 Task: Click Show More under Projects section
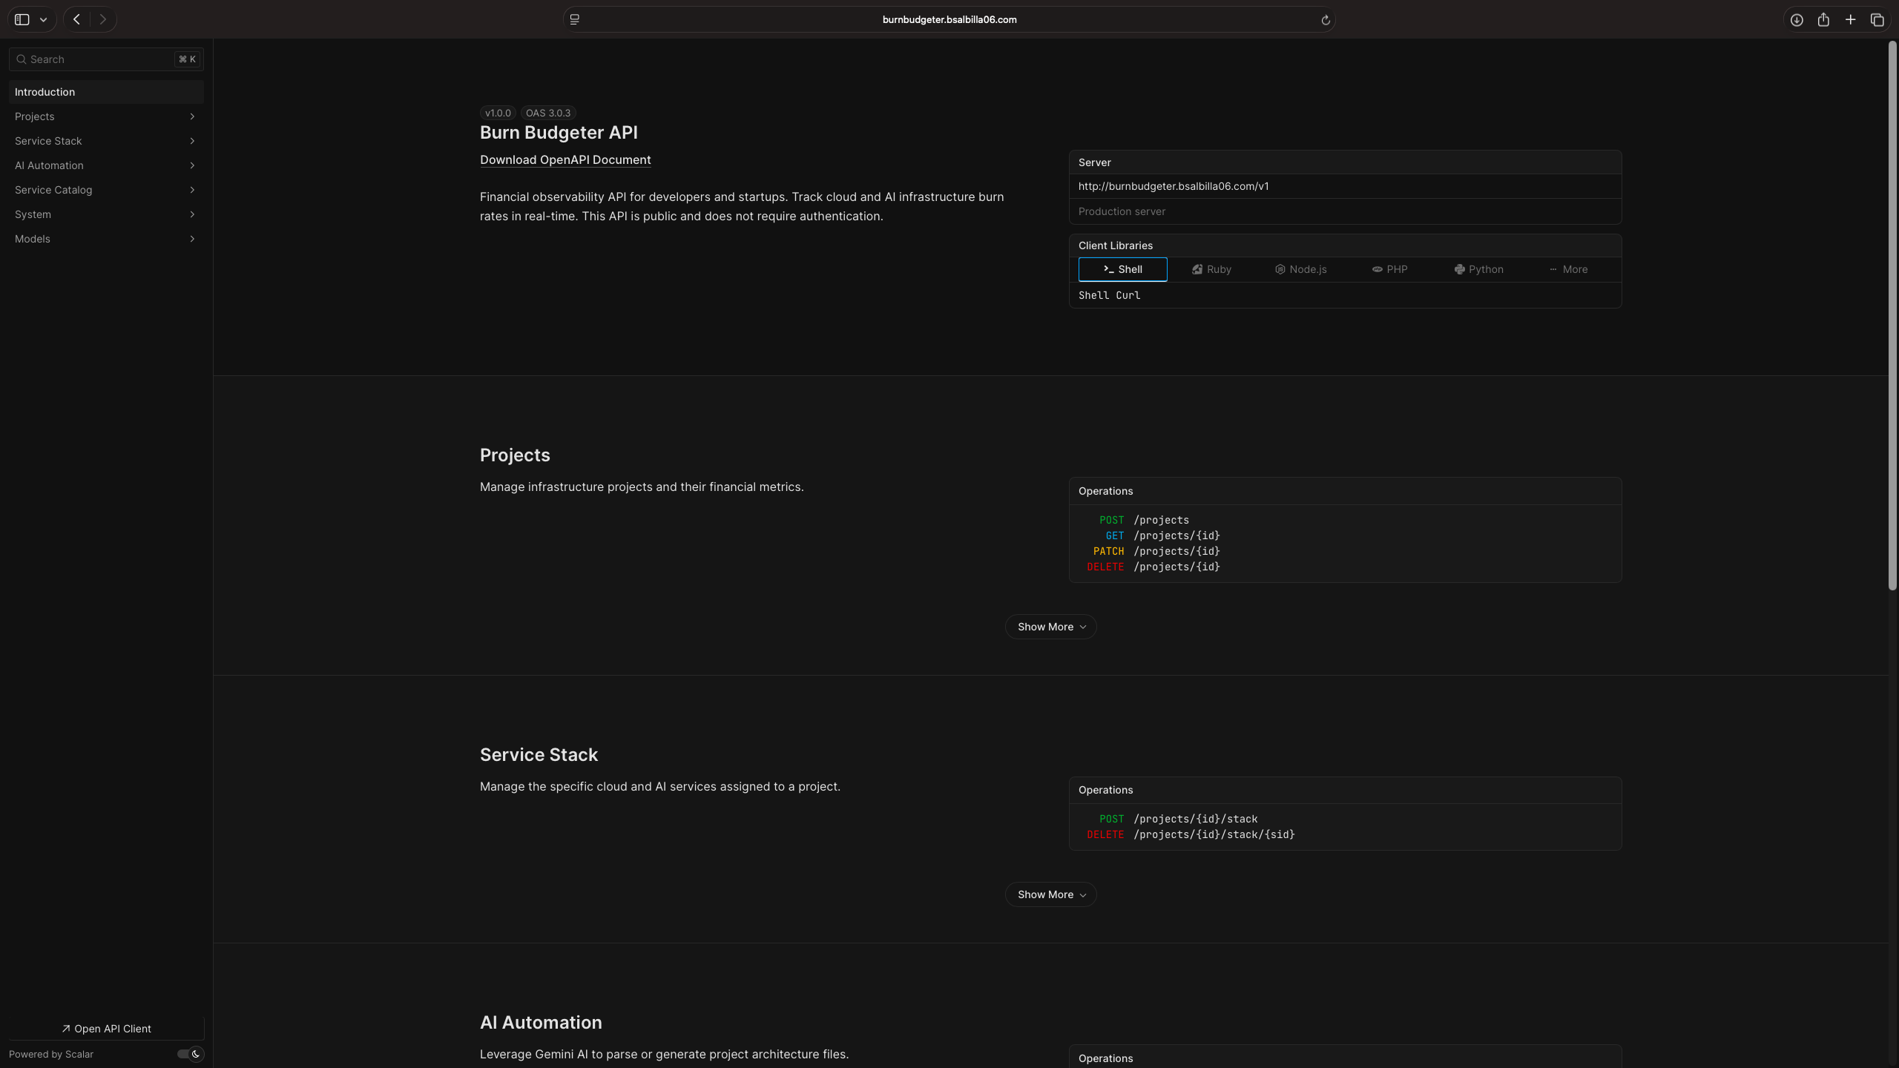click(1050, 627)
